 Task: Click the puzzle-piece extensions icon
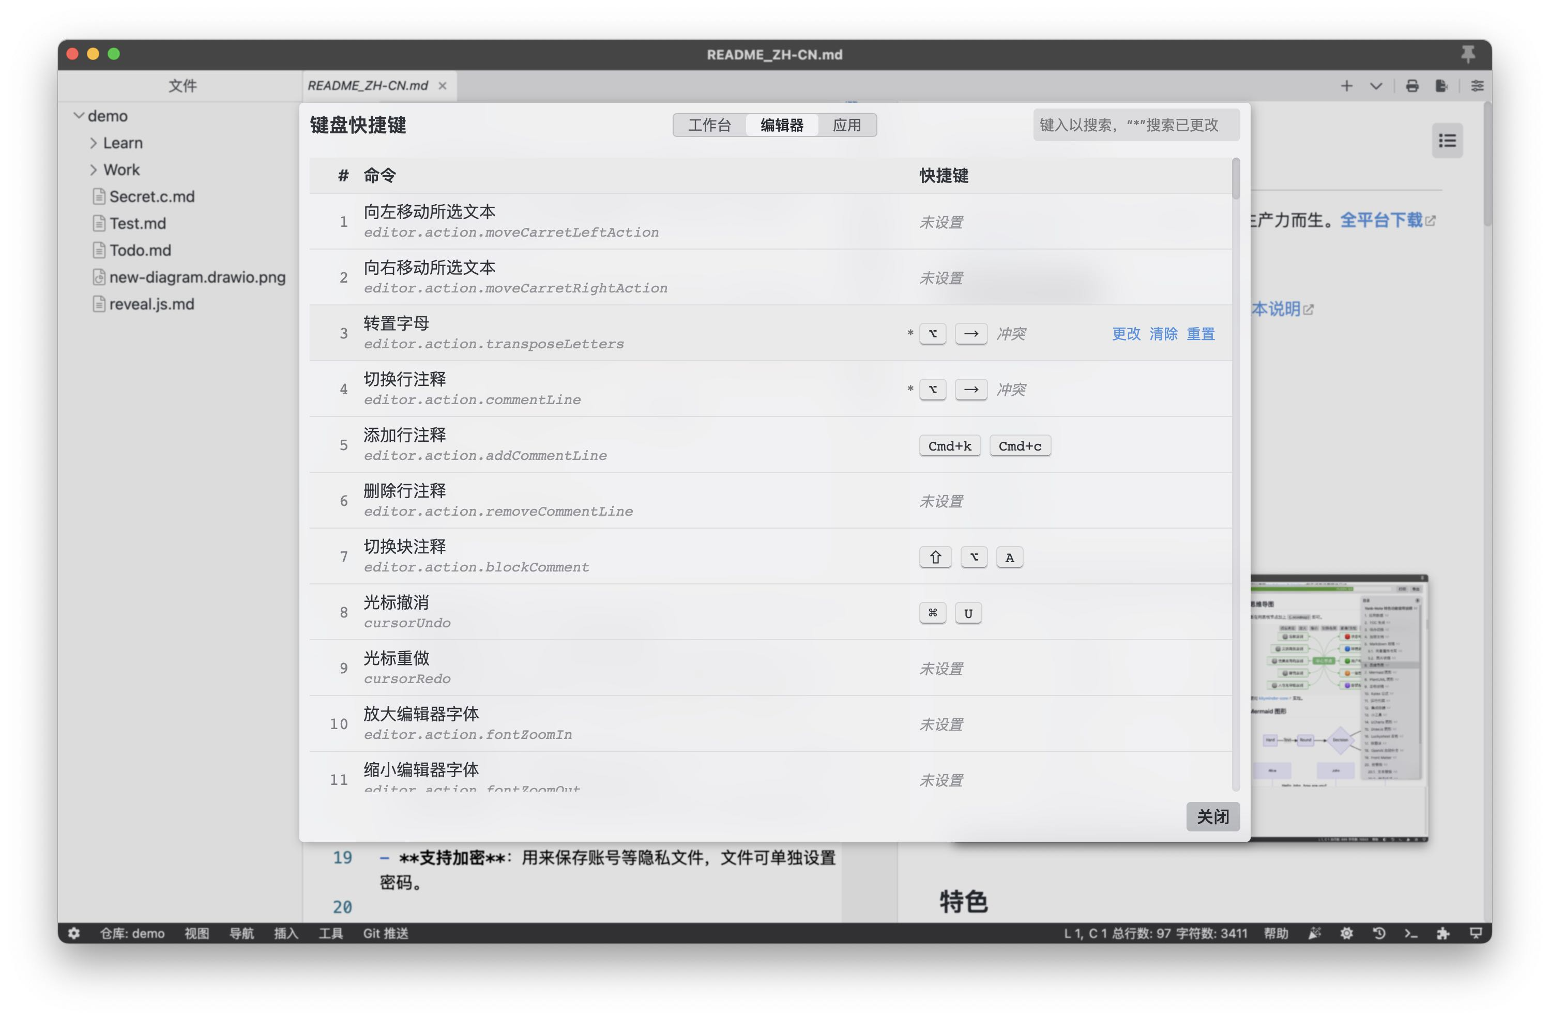point(1443,933)
